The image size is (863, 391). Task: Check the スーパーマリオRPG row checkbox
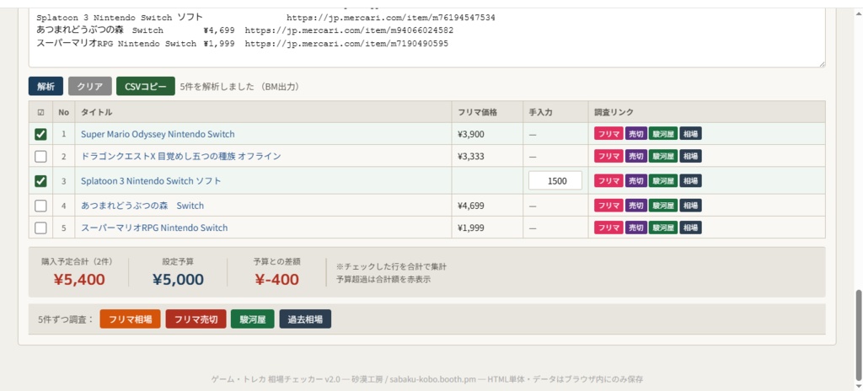[40, 228]
